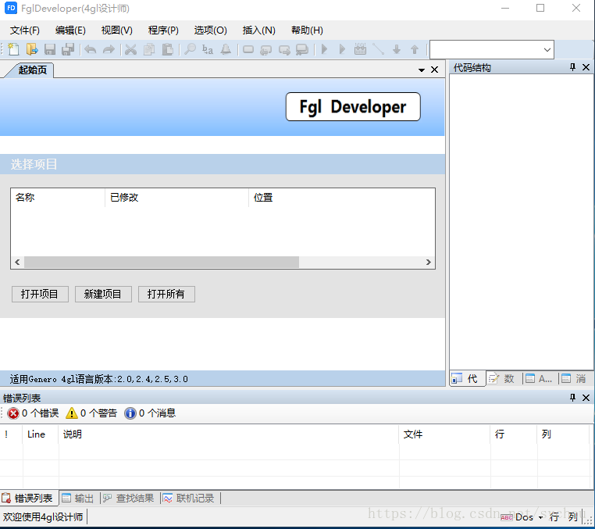595x529 pixels.
Task: Open the 选项(O) menu
Action: tap(211, 30)
